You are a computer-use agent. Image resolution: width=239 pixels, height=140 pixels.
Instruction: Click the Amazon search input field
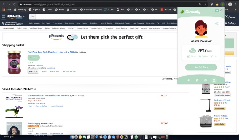106,17
